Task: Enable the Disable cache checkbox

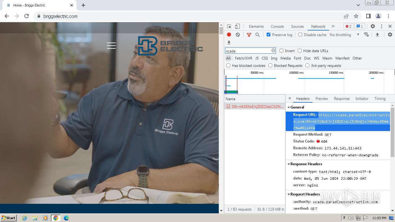Action: point(300,35)
